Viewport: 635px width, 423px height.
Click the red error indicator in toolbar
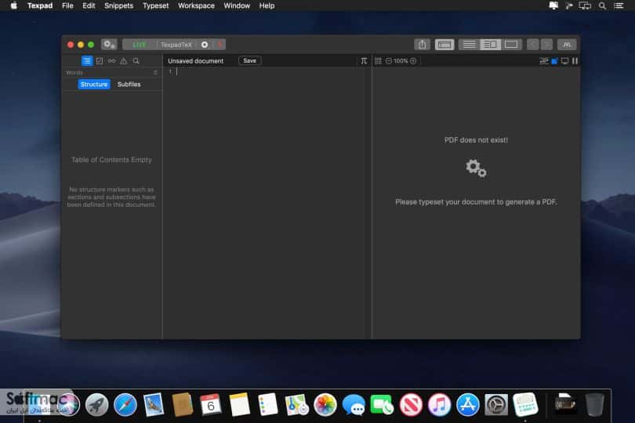(219, 45)
